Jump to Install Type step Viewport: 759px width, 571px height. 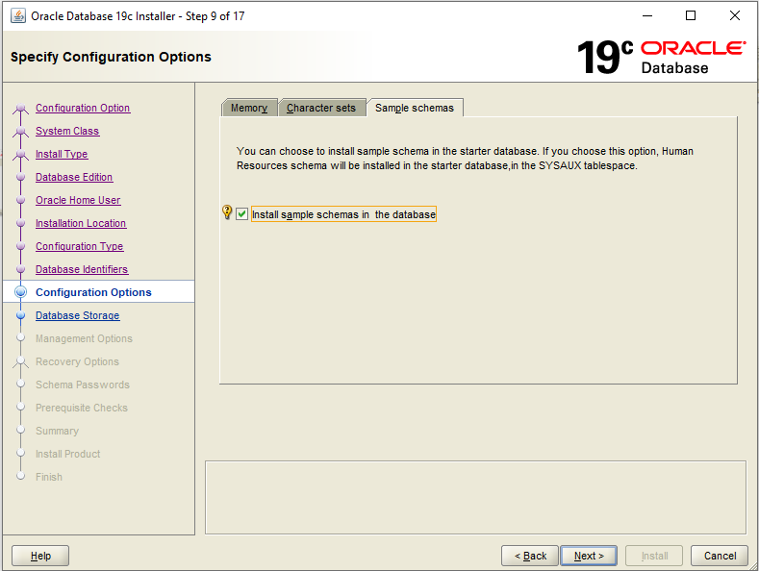pyautogui.click(x=62, y=154)
